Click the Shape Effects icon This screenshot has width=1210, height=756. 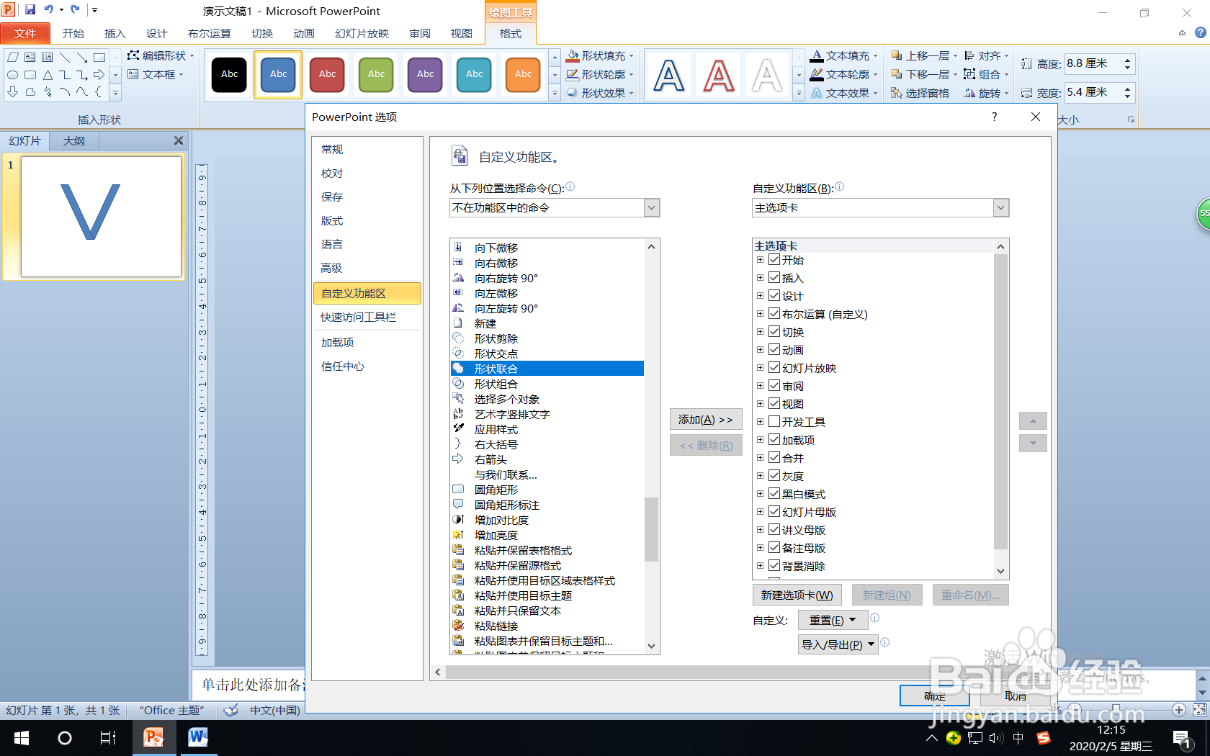click(x=573, y=92)
